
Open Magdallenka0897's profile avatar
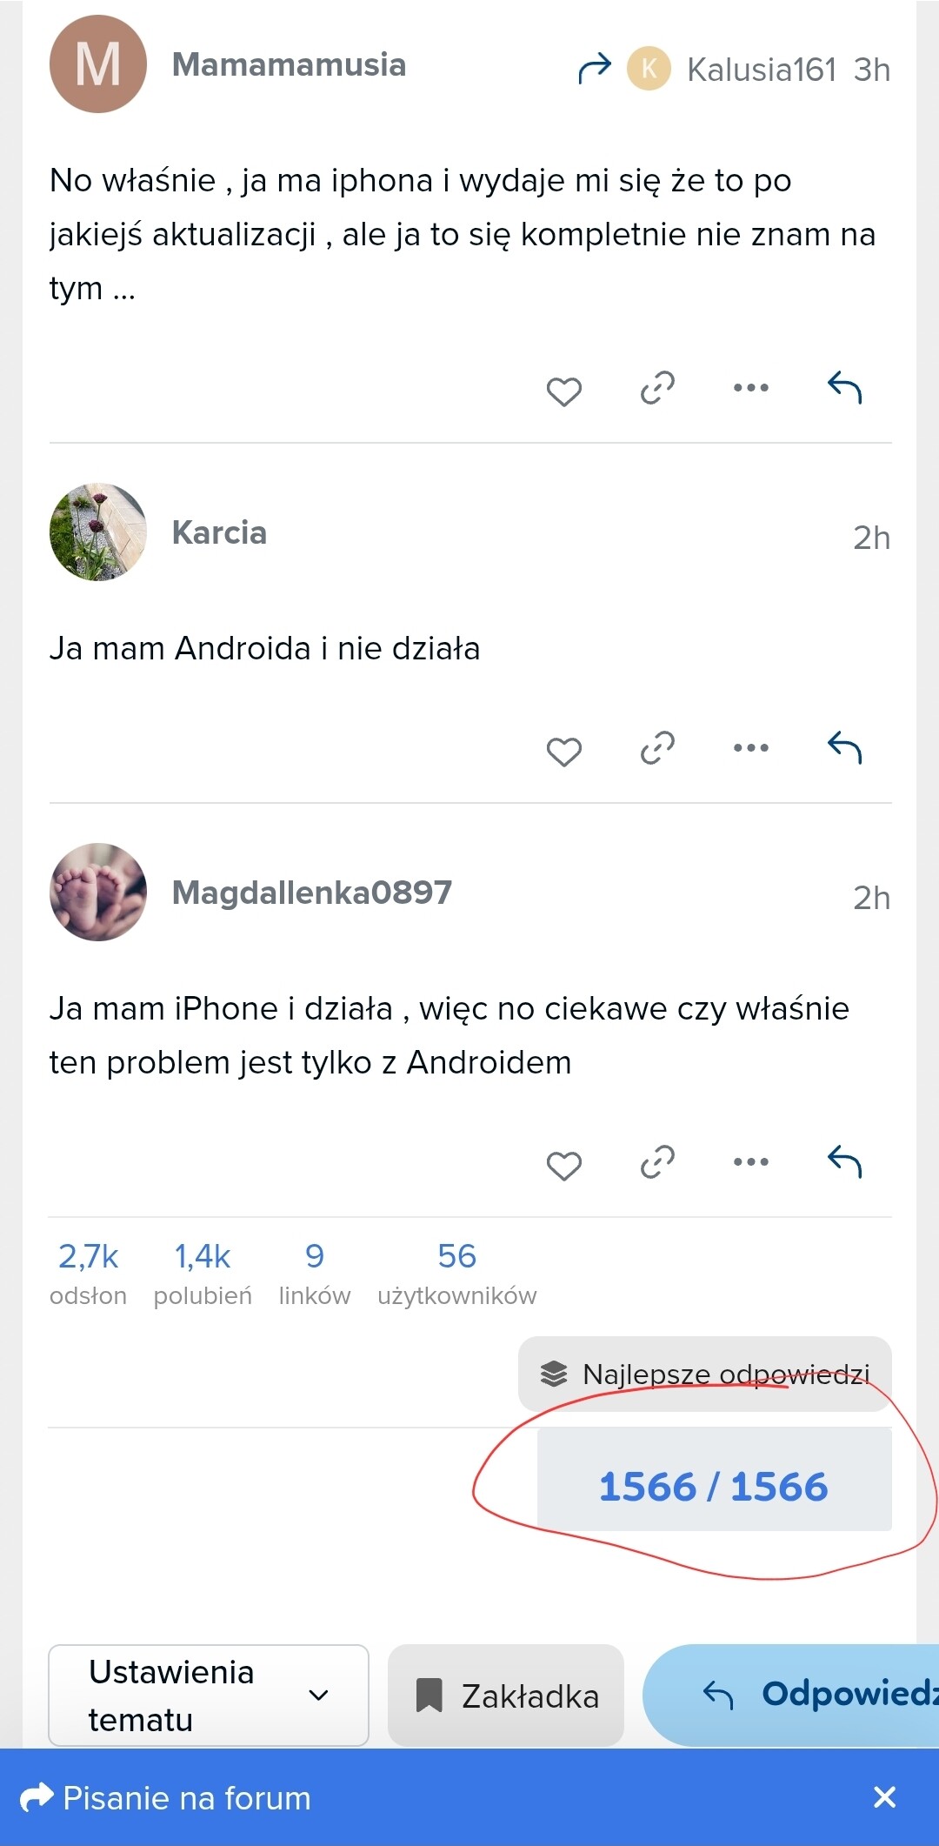98,892
